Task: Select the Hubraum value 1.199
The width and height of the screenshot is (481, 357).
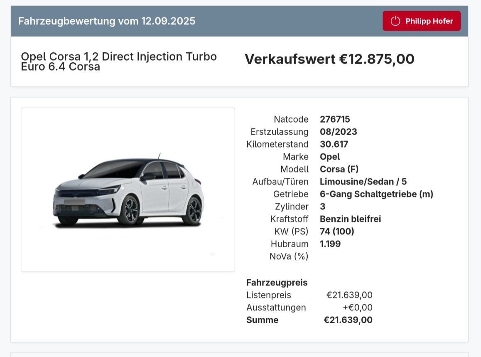Action: (x=330, y=244)
